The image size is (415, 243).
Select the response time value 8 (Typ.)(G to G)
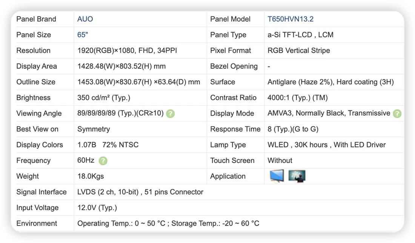(293, 129)
